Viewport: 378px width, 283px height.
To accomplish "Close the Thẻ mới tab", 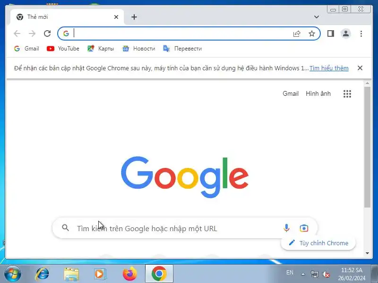I will [116, 17].
